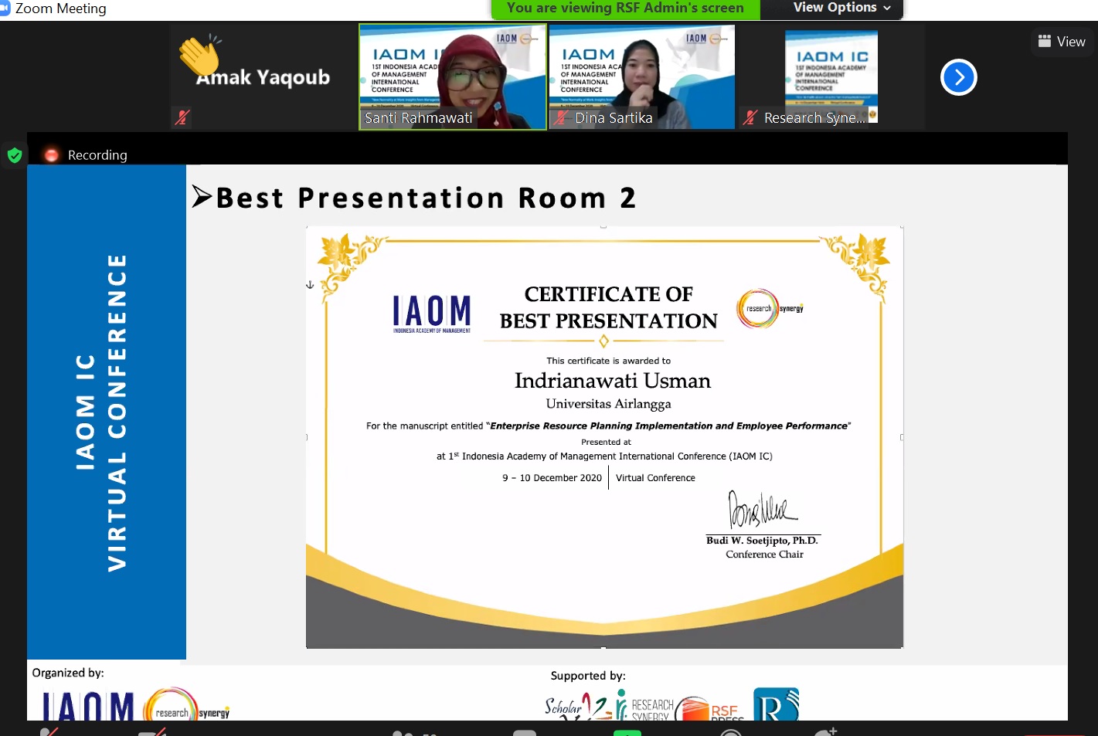Select Santi Rahmawati's video thumbnail
Screen dimensions: 1098x736
click(x=453, y=76)
